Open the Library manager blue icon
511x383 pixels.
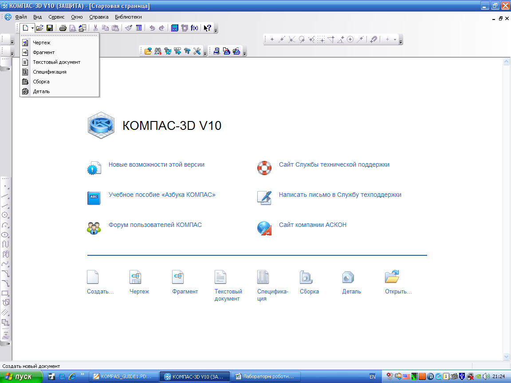pos(175,28)
